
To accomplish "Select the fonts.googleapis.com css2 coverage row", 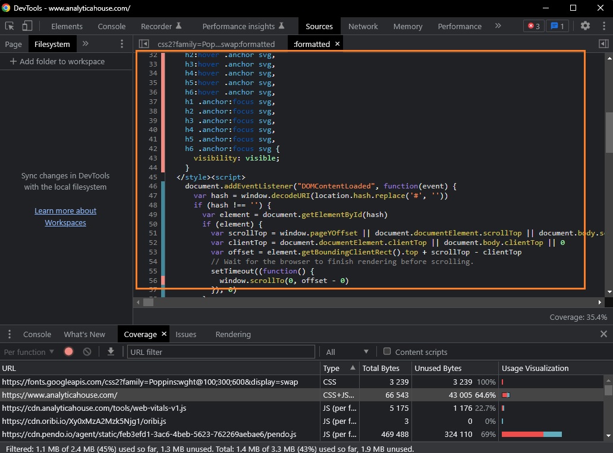I will (302, 382).
